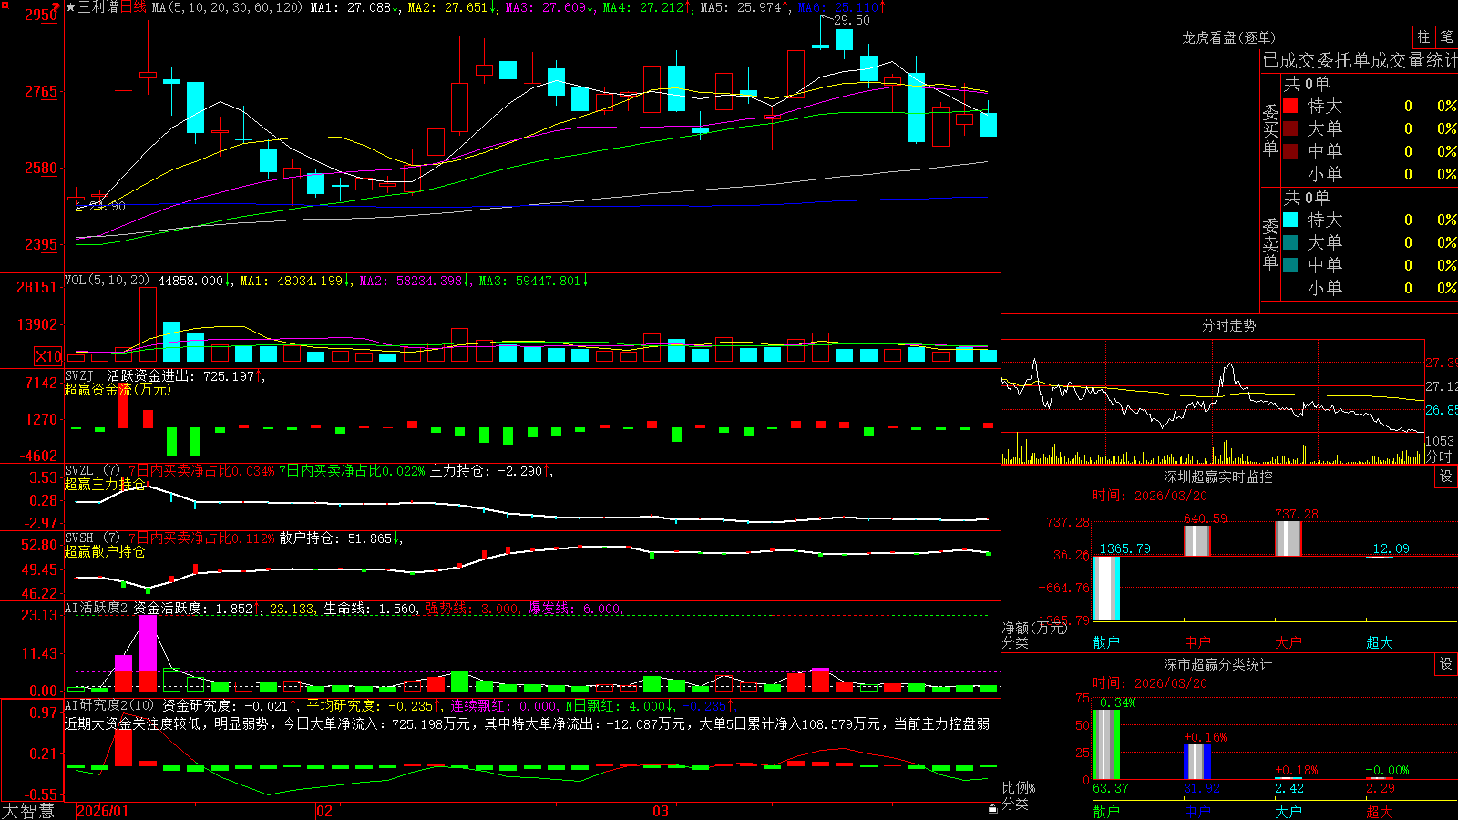Viewport: 1458px width, 820px height.
Task: Click the 三利谱 stock name label
Action: (x=98, y=7)
